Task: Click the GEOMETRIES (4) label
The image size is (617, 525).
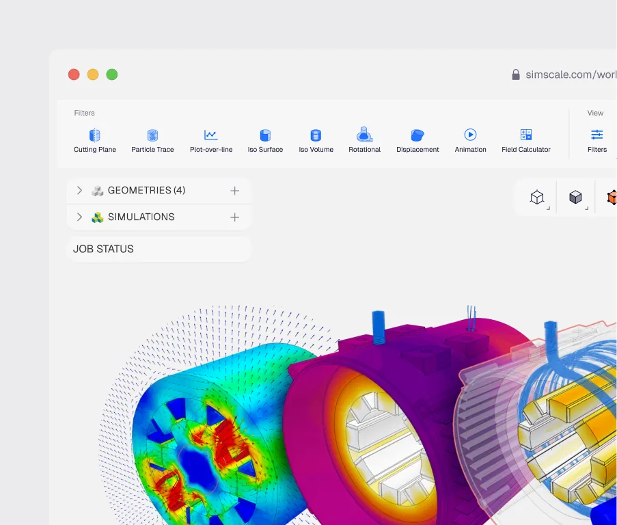Action: (146, 191)
